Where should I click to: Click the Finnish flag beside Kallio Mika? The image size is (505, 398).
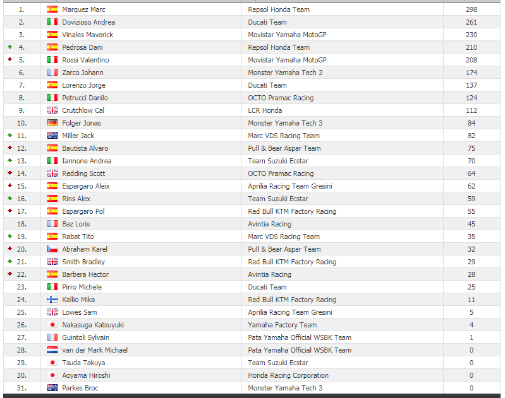pos(52,300)
